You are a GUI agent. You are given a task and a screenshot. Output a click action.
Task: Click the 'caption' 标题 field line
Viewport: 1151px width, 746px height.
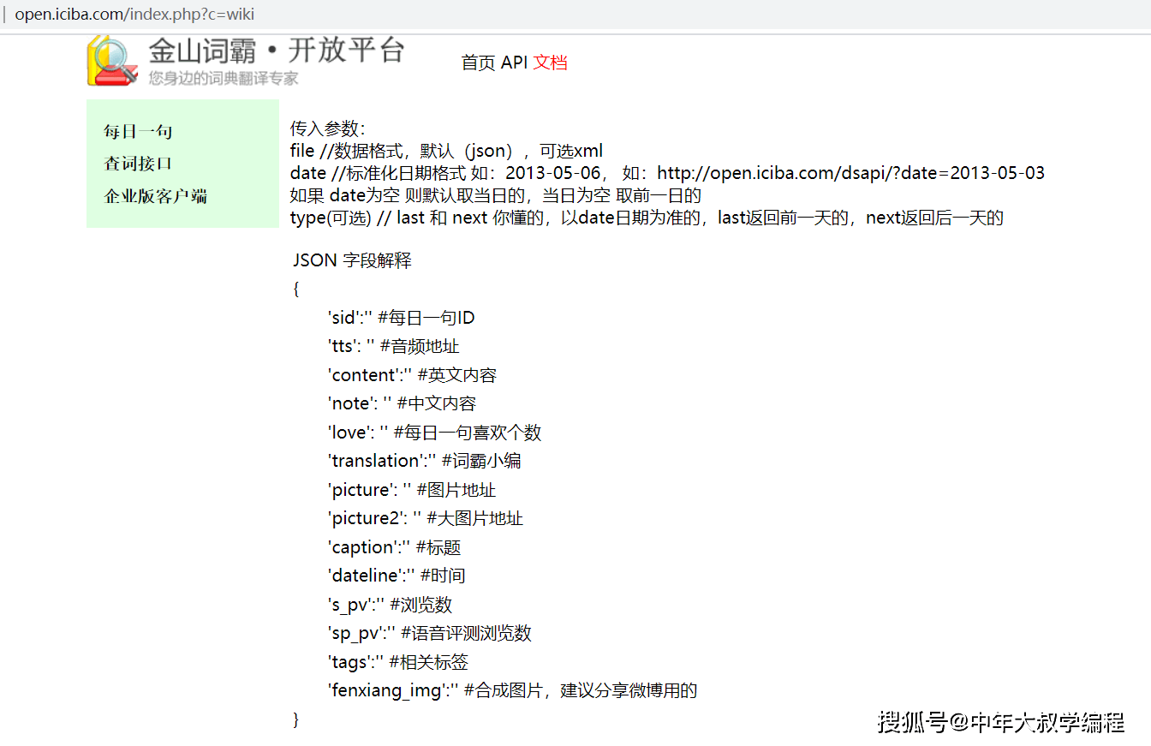394,547
